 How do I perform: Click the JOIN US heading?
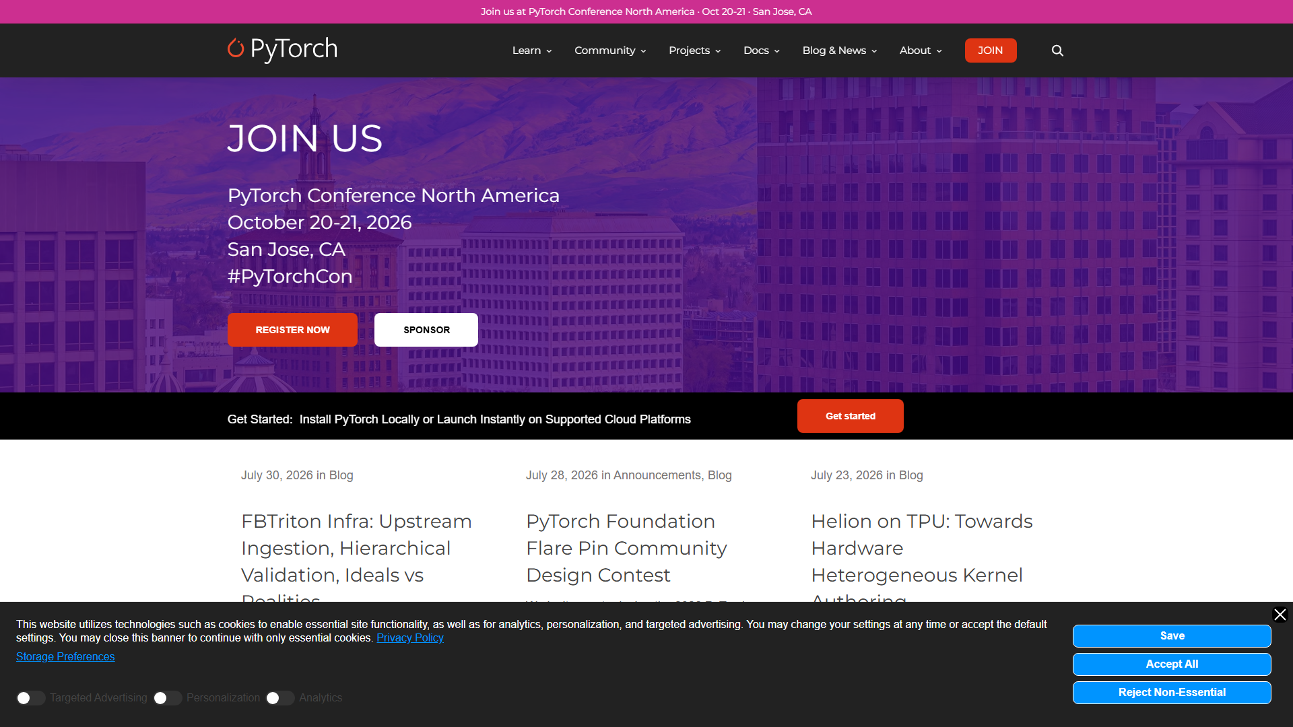[305, 139]
